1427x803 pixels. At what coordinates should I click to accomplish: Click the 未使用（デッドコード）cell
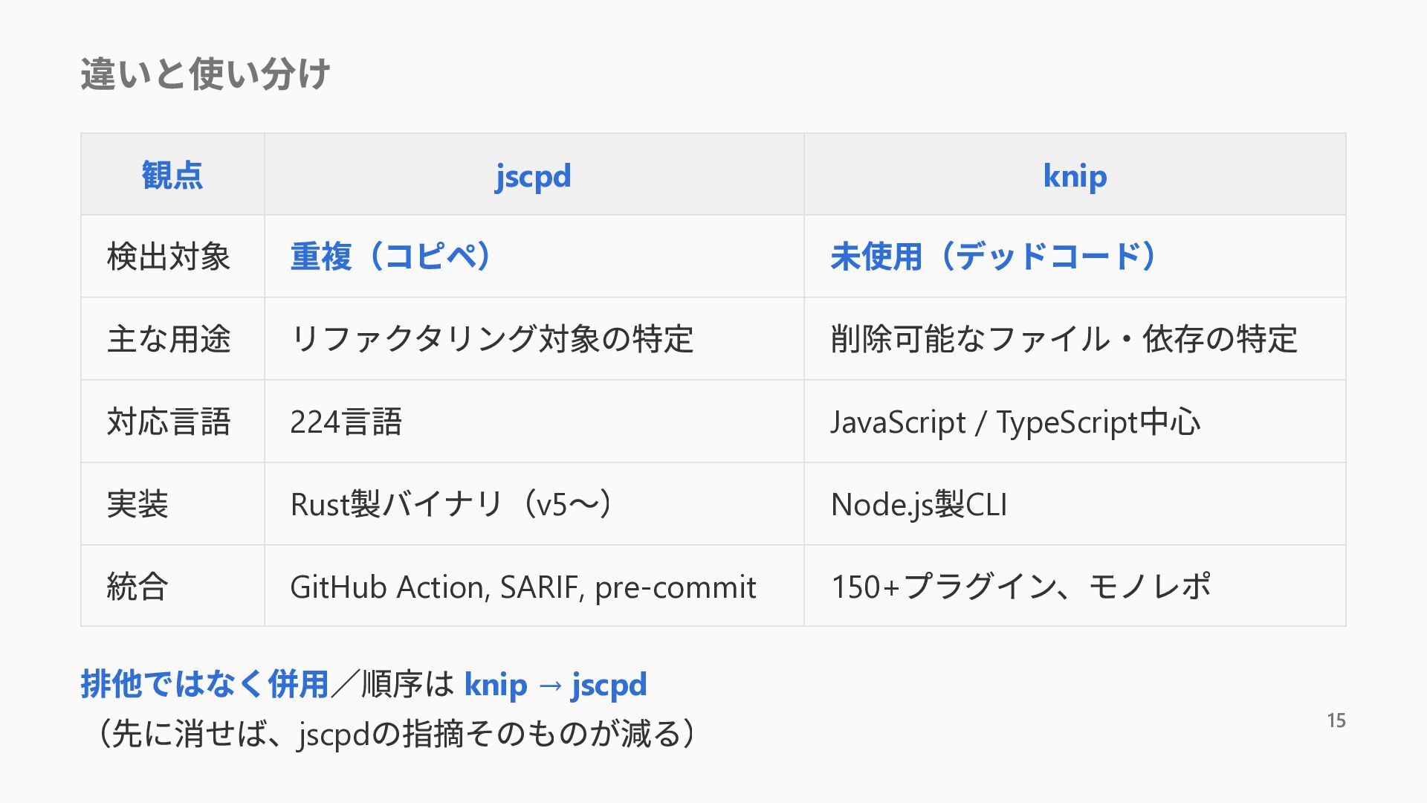(1075, 257)
